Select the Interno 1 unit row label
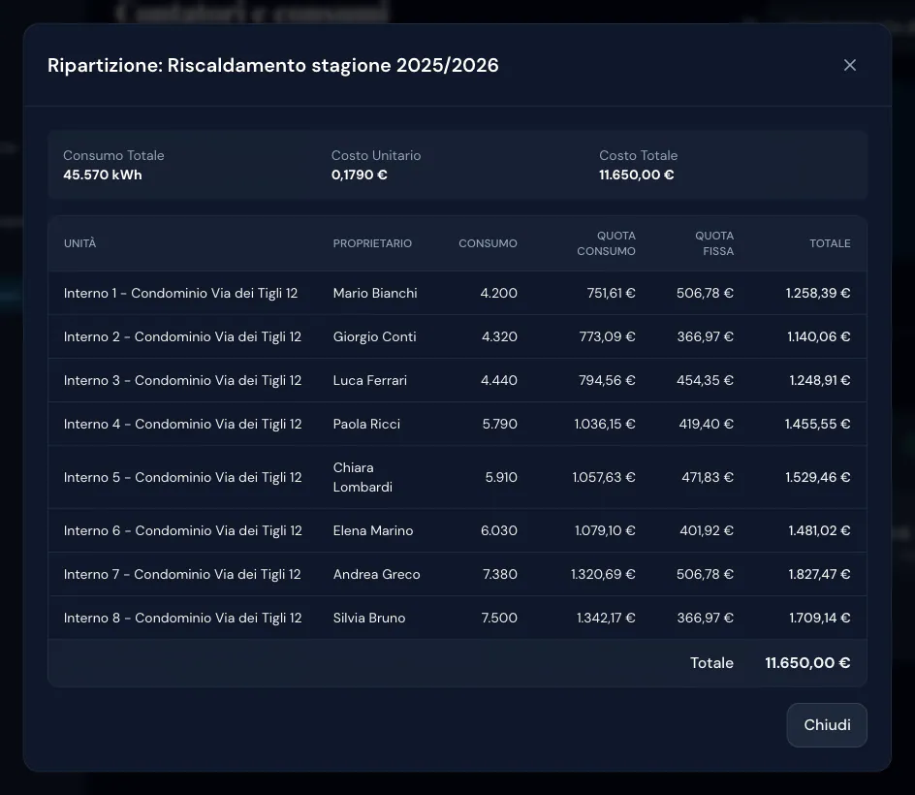The image size is (915, 795). [x=181, y=293]
